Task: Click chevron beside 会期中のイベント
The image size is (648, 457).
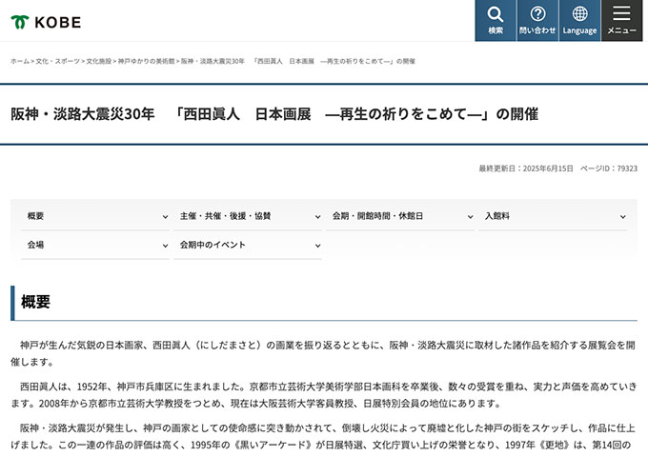Action: [317, 246]
